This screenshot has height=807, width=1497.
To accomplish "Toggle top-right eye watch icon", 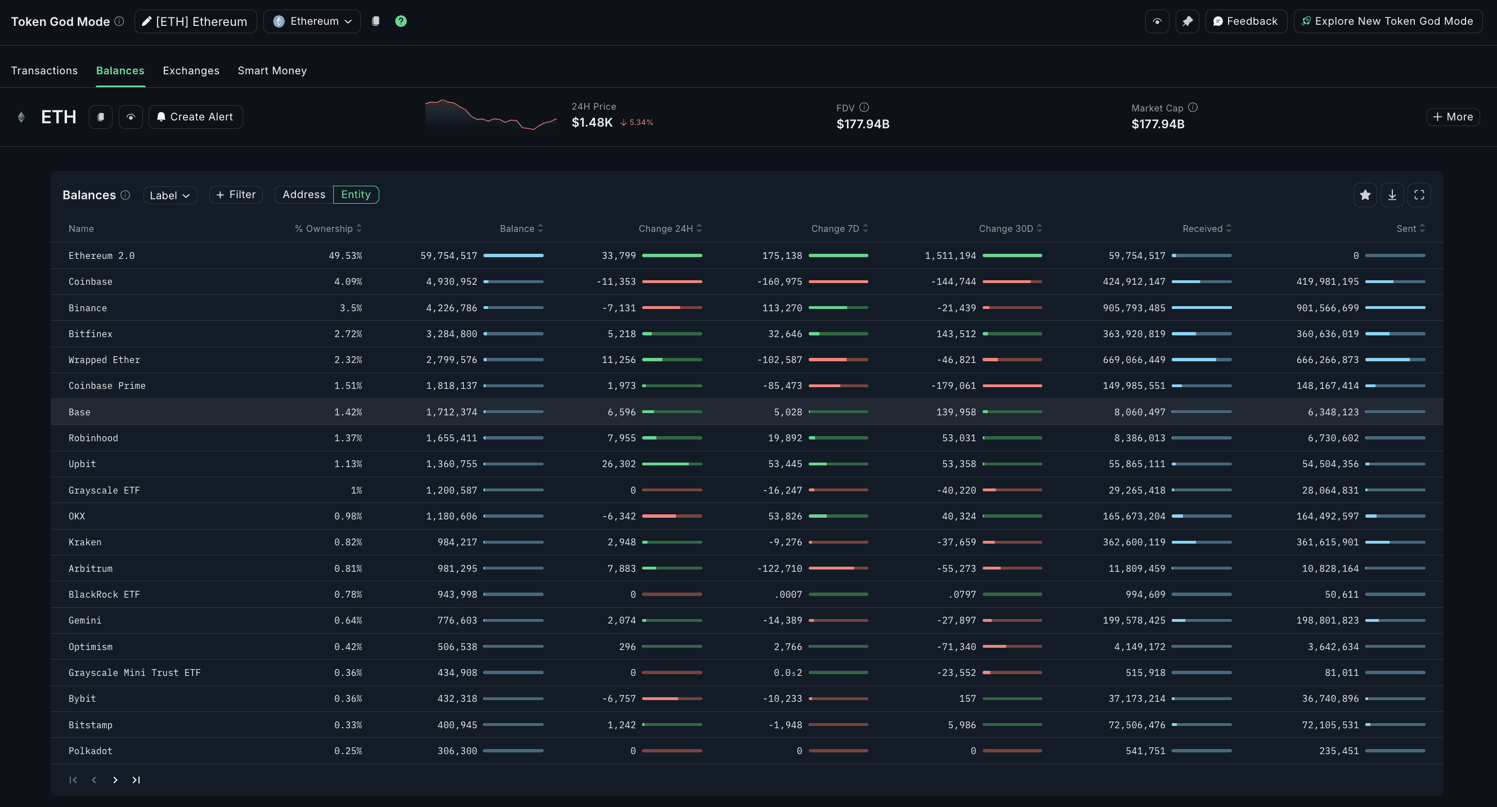I will [x=1157, y=21].
